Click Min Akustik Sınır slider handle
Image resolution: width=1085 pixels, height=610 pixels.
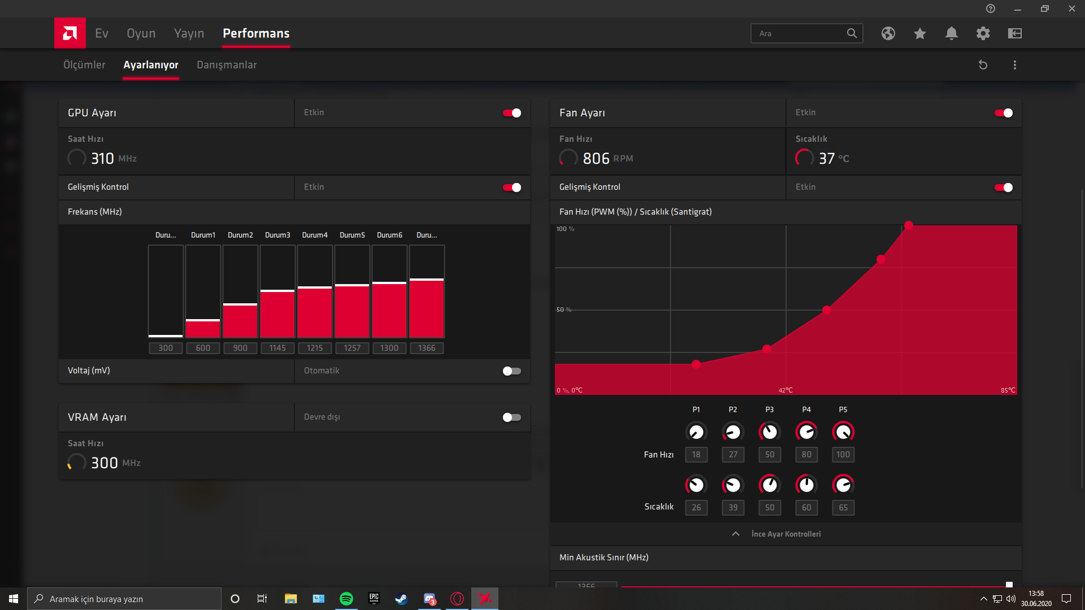click(1009, 585)
